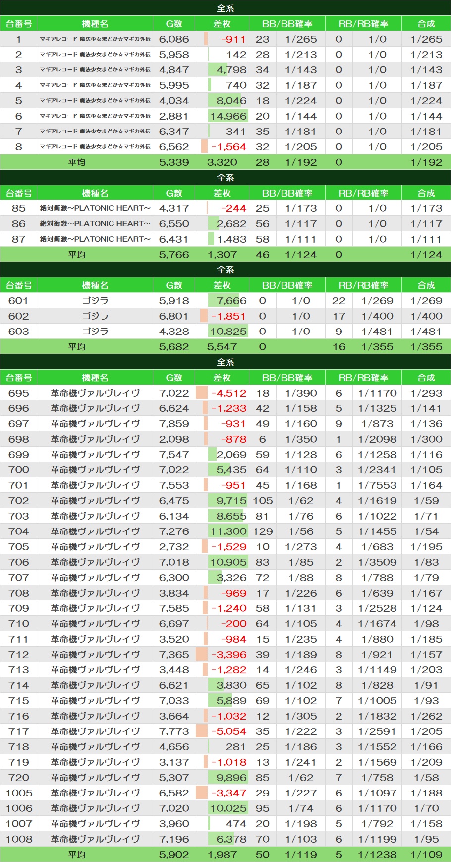Click the 11,300 difference for machine 704
The width and height of the screenshot is (451, 862).
point(228,531)
